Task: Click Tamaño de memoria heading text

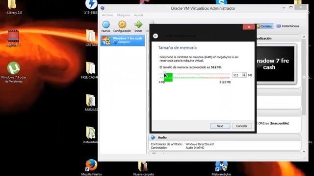Action: pyautogui.click(x=177, y=48)
